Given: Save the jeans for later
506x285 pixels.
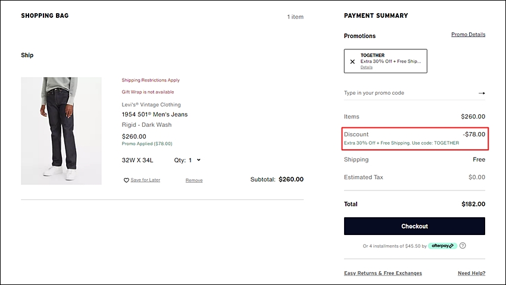Looking at the screenshot, I should (x=145, y=180).
